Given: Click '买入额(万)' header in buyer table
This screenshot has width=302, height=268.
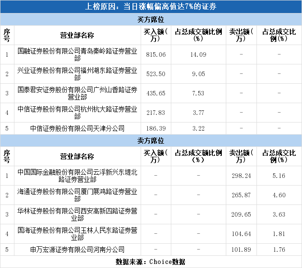Looking at the screenshot, I should pos(156,35).
